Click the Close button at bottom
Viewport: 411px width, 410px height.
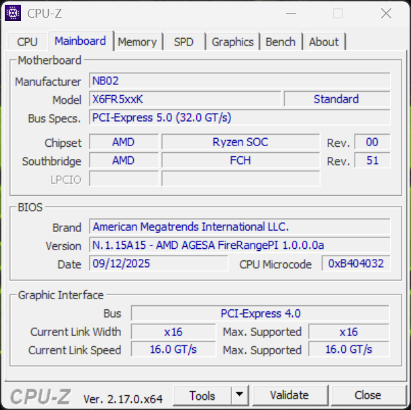tap(368, 395)
